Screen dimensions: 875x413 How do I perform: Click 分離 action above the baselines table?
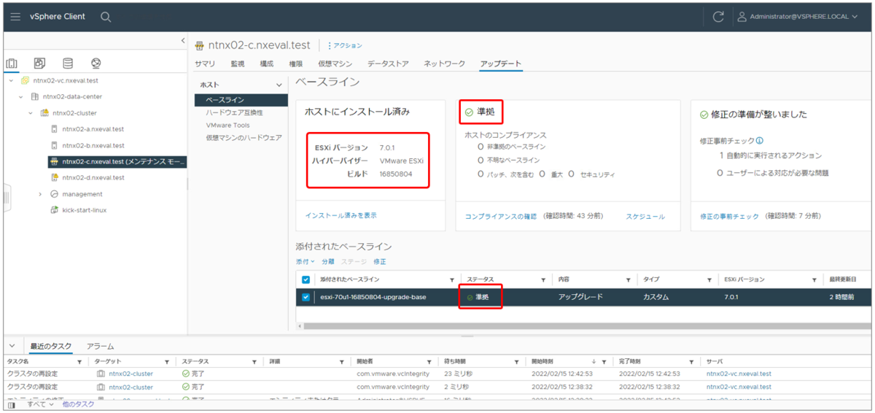(327, 261)
